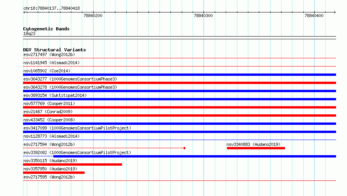
Task: Open variant esv2717497 (Wong2012b) label
Action: tap(49, 54)
